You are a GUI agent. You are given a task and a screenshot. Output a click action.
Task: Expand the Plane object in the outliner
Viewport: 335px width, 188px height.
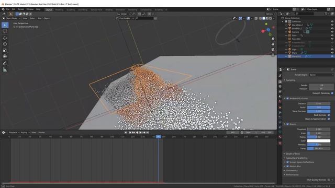pos(286,53)
